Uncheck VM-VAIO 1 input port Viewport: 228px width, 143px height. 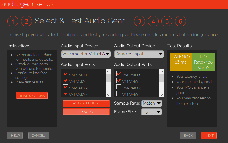(66, 74)
